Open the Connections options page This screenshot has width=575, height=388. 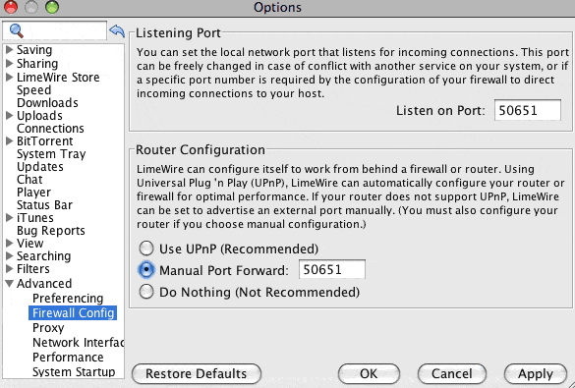click(x=50, y=129)
